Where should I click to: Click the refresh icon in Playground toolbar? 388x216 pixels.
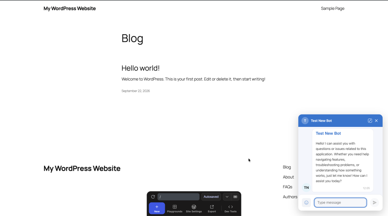pos(153,197)
